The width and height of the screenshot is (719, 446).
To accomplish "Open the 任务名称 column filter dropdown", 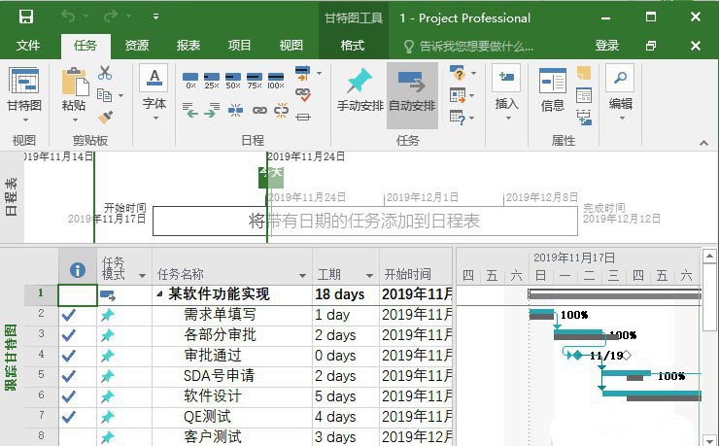I will (302, 276).
